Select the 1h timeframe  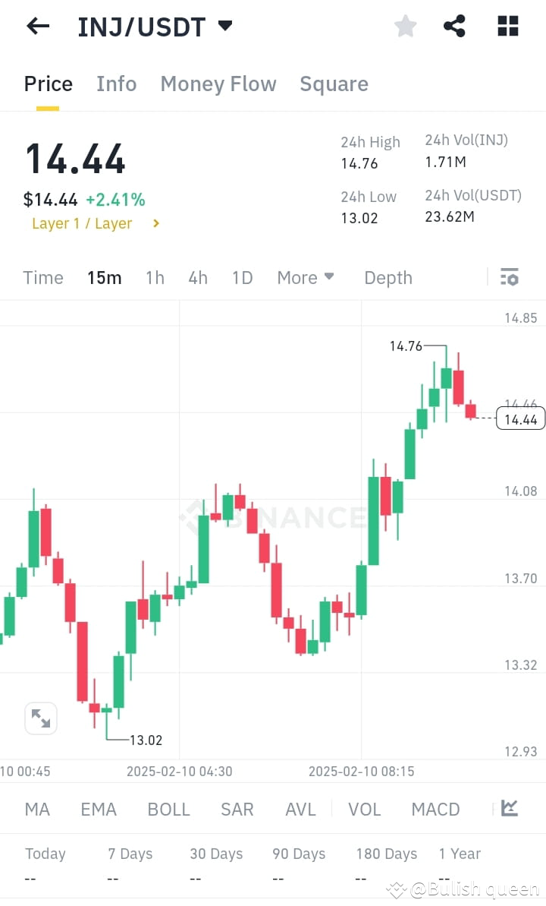[155, 277]
